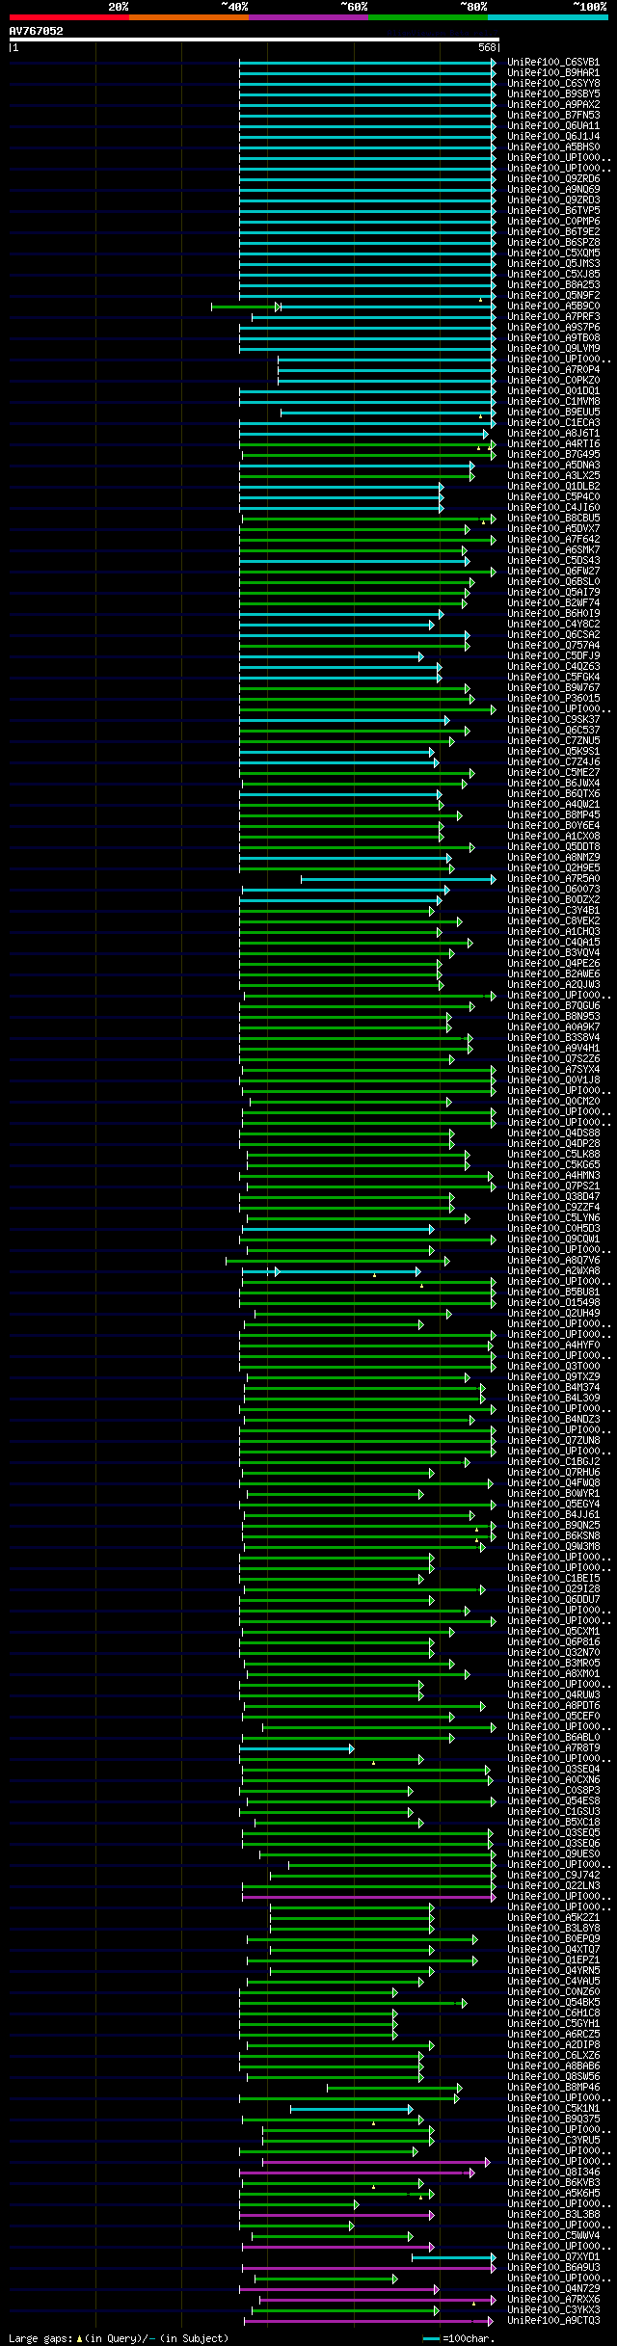The width and height of the screenshot is (617, 2346).
Task: Select the UniRef100_Q9UES0 label
Action: (553, 1853)
